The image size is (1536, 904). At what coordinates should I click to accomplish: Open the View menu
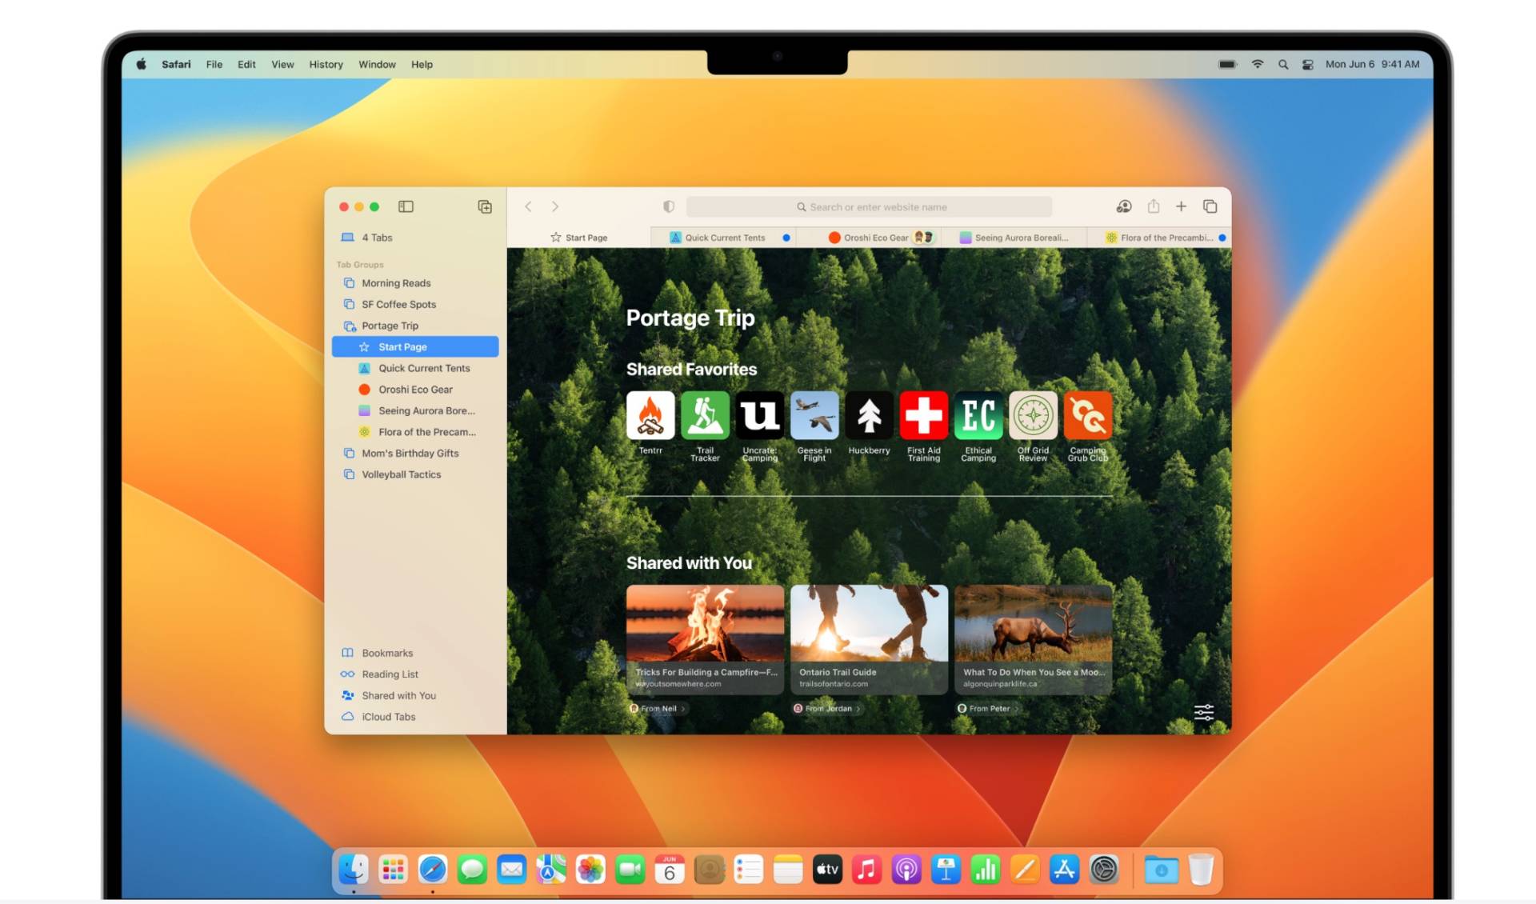click(282, 64)
